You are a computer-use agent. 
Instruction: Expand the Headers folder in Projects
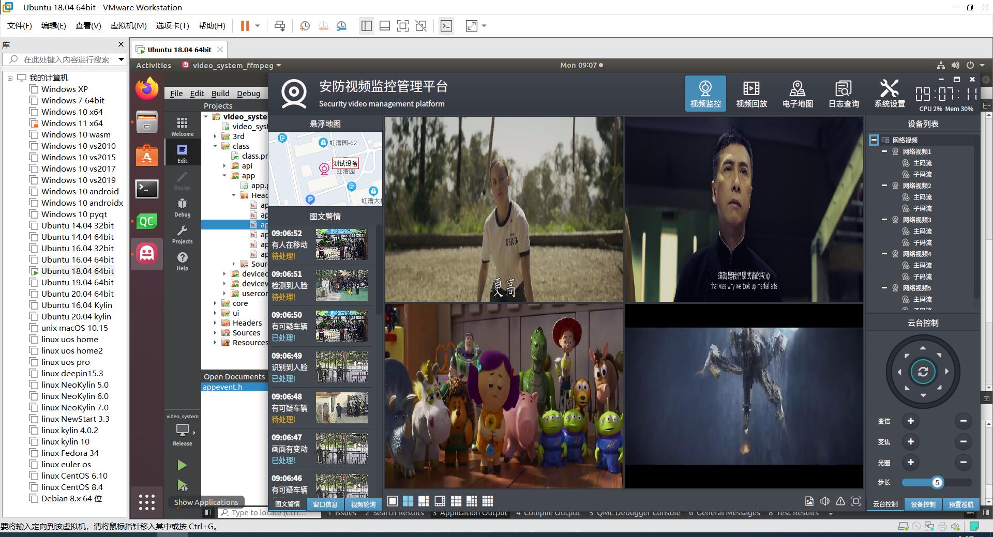pyautogui.click(x=215, y=323)
